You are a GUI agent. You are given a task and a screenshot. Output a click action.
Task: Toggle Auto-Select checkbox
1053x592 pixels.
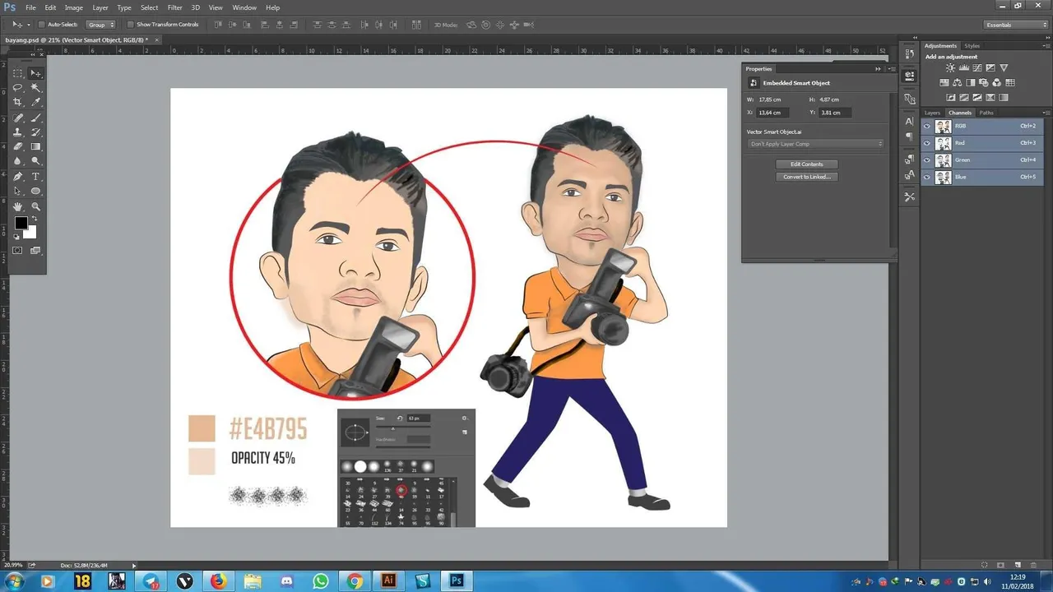click(42, 25)
